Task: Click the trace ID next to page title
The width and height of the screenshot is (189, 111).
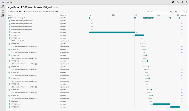Action: pyautogui.click(x=56, y=8)
